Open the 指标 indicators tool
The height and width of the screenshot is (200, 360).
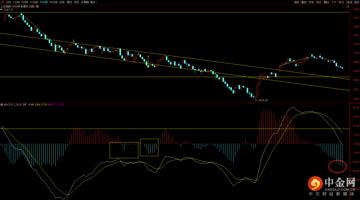click(297, 2)
